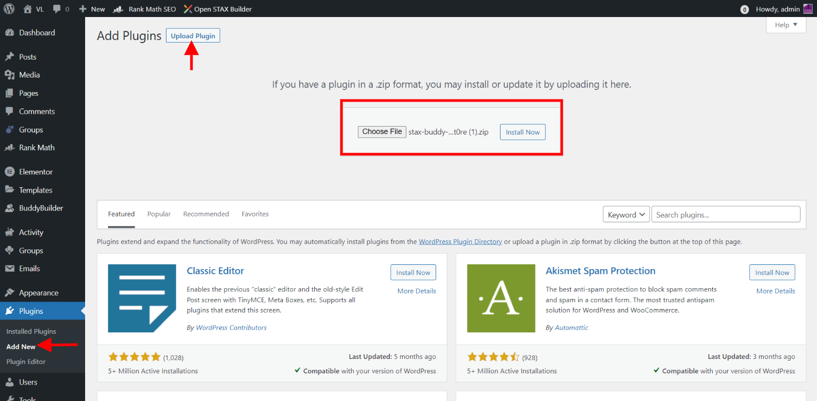This screenshot has height=401, width=817.
Task: Click the Rank Math sidebar icon
Action: 10,147
